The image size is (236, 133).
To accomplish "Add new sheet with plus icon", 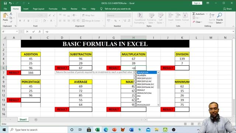I will point(36,120).
